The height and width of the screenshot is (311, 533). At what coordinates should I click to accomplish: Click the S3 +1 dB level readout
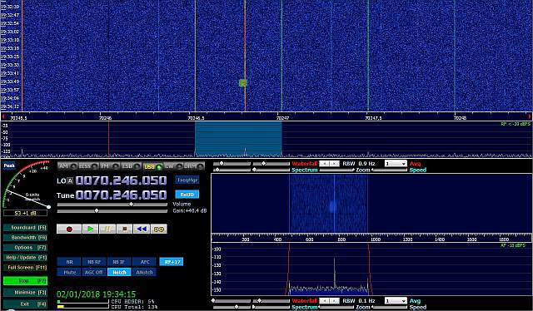point(26,213)
